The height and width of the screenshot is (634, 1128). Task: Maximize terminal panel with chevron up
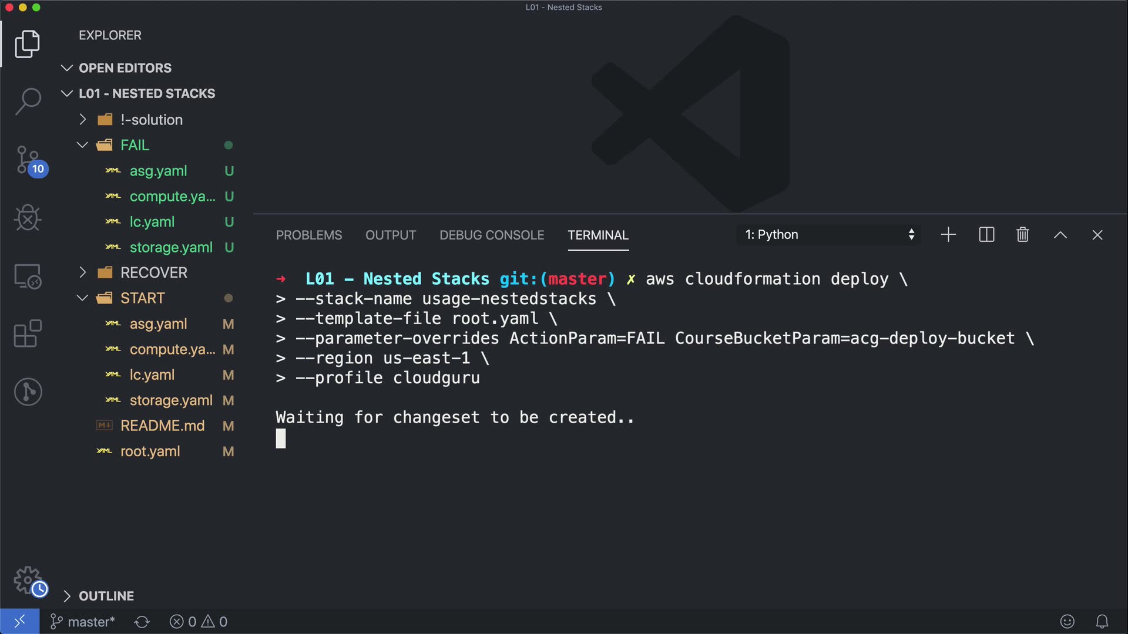coord(1060,235)
